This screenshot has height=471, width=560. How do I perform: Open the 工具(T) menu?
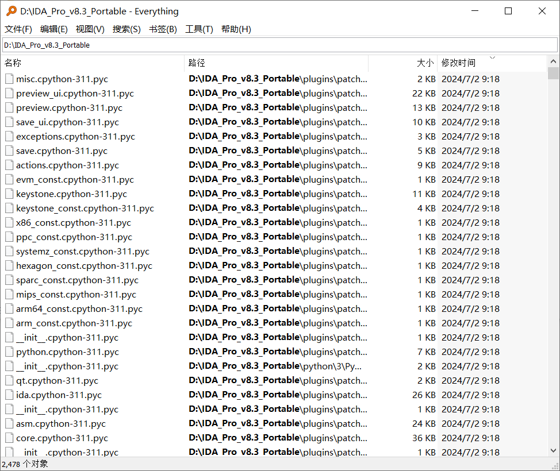[199, 29]
